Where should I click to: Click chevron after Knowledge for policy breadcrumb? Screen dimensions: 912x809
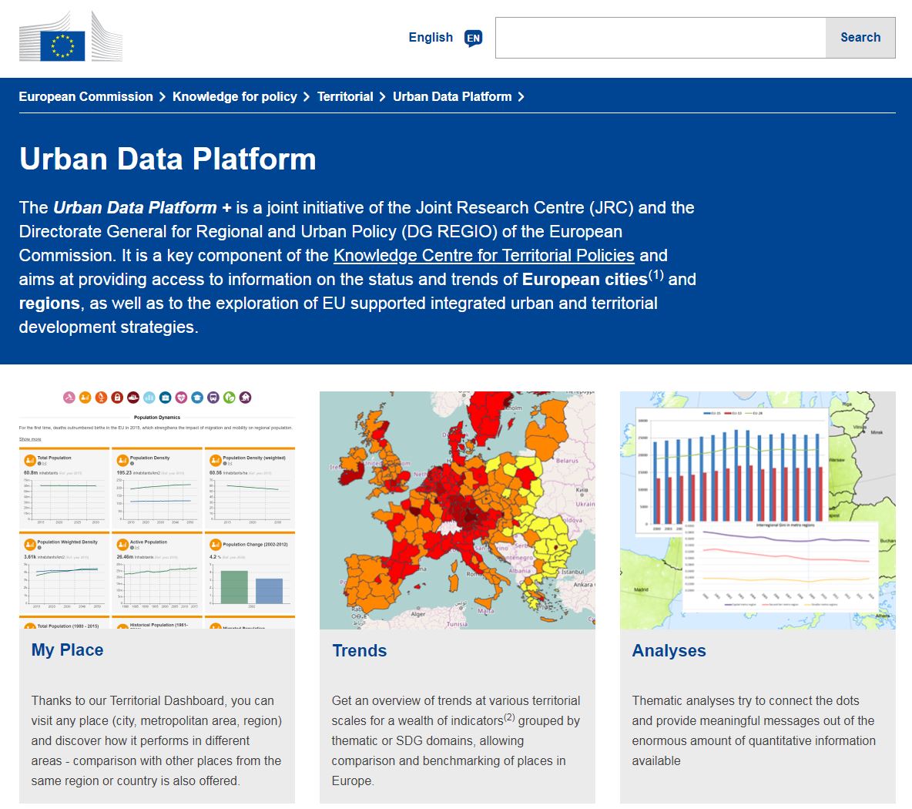[307, 97]
